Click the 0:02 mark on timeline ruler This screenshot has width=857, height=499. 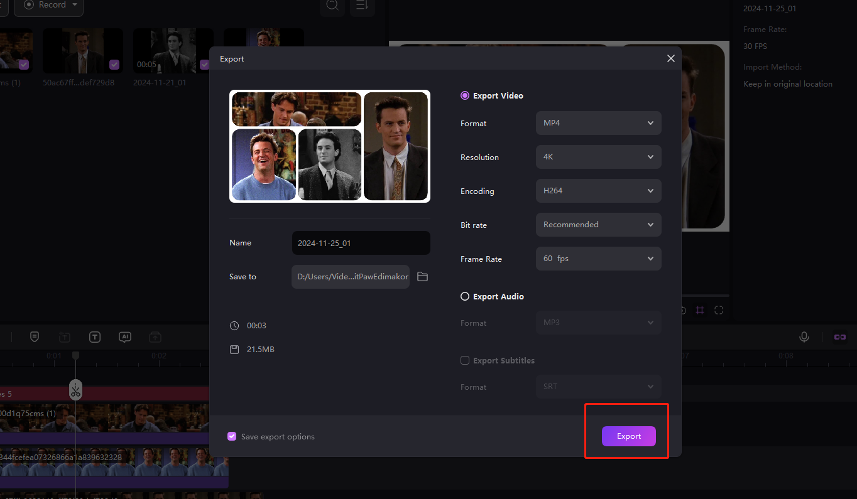point(159,356)
